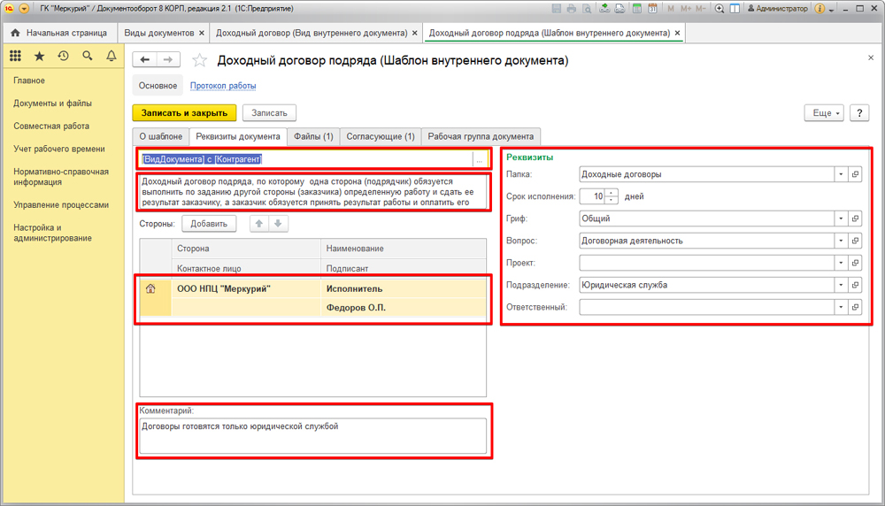Click the calendar icon in top toolbar

pyautogui.click(x=651, y=9)
